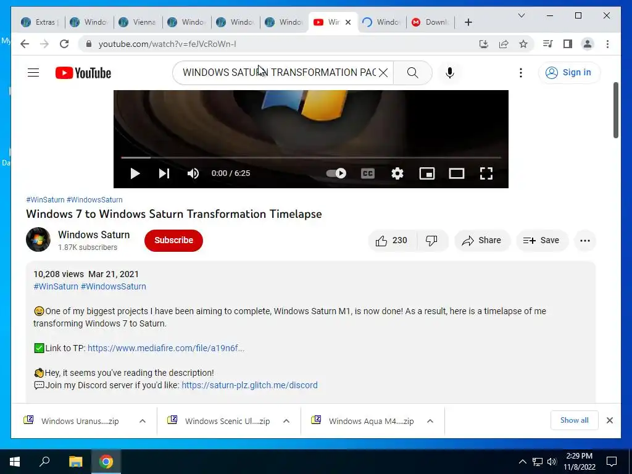Open the player settings gear

[397, 173]
